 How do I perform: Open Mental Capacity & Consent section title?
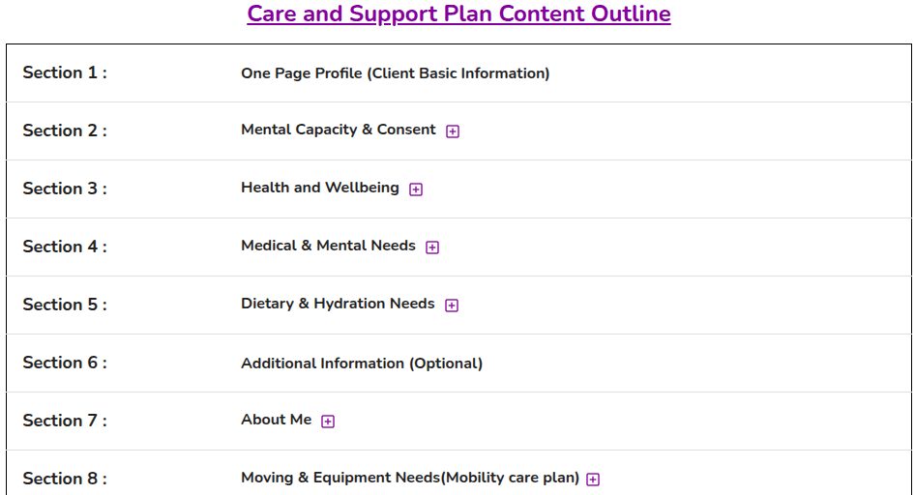click(339, 130)
